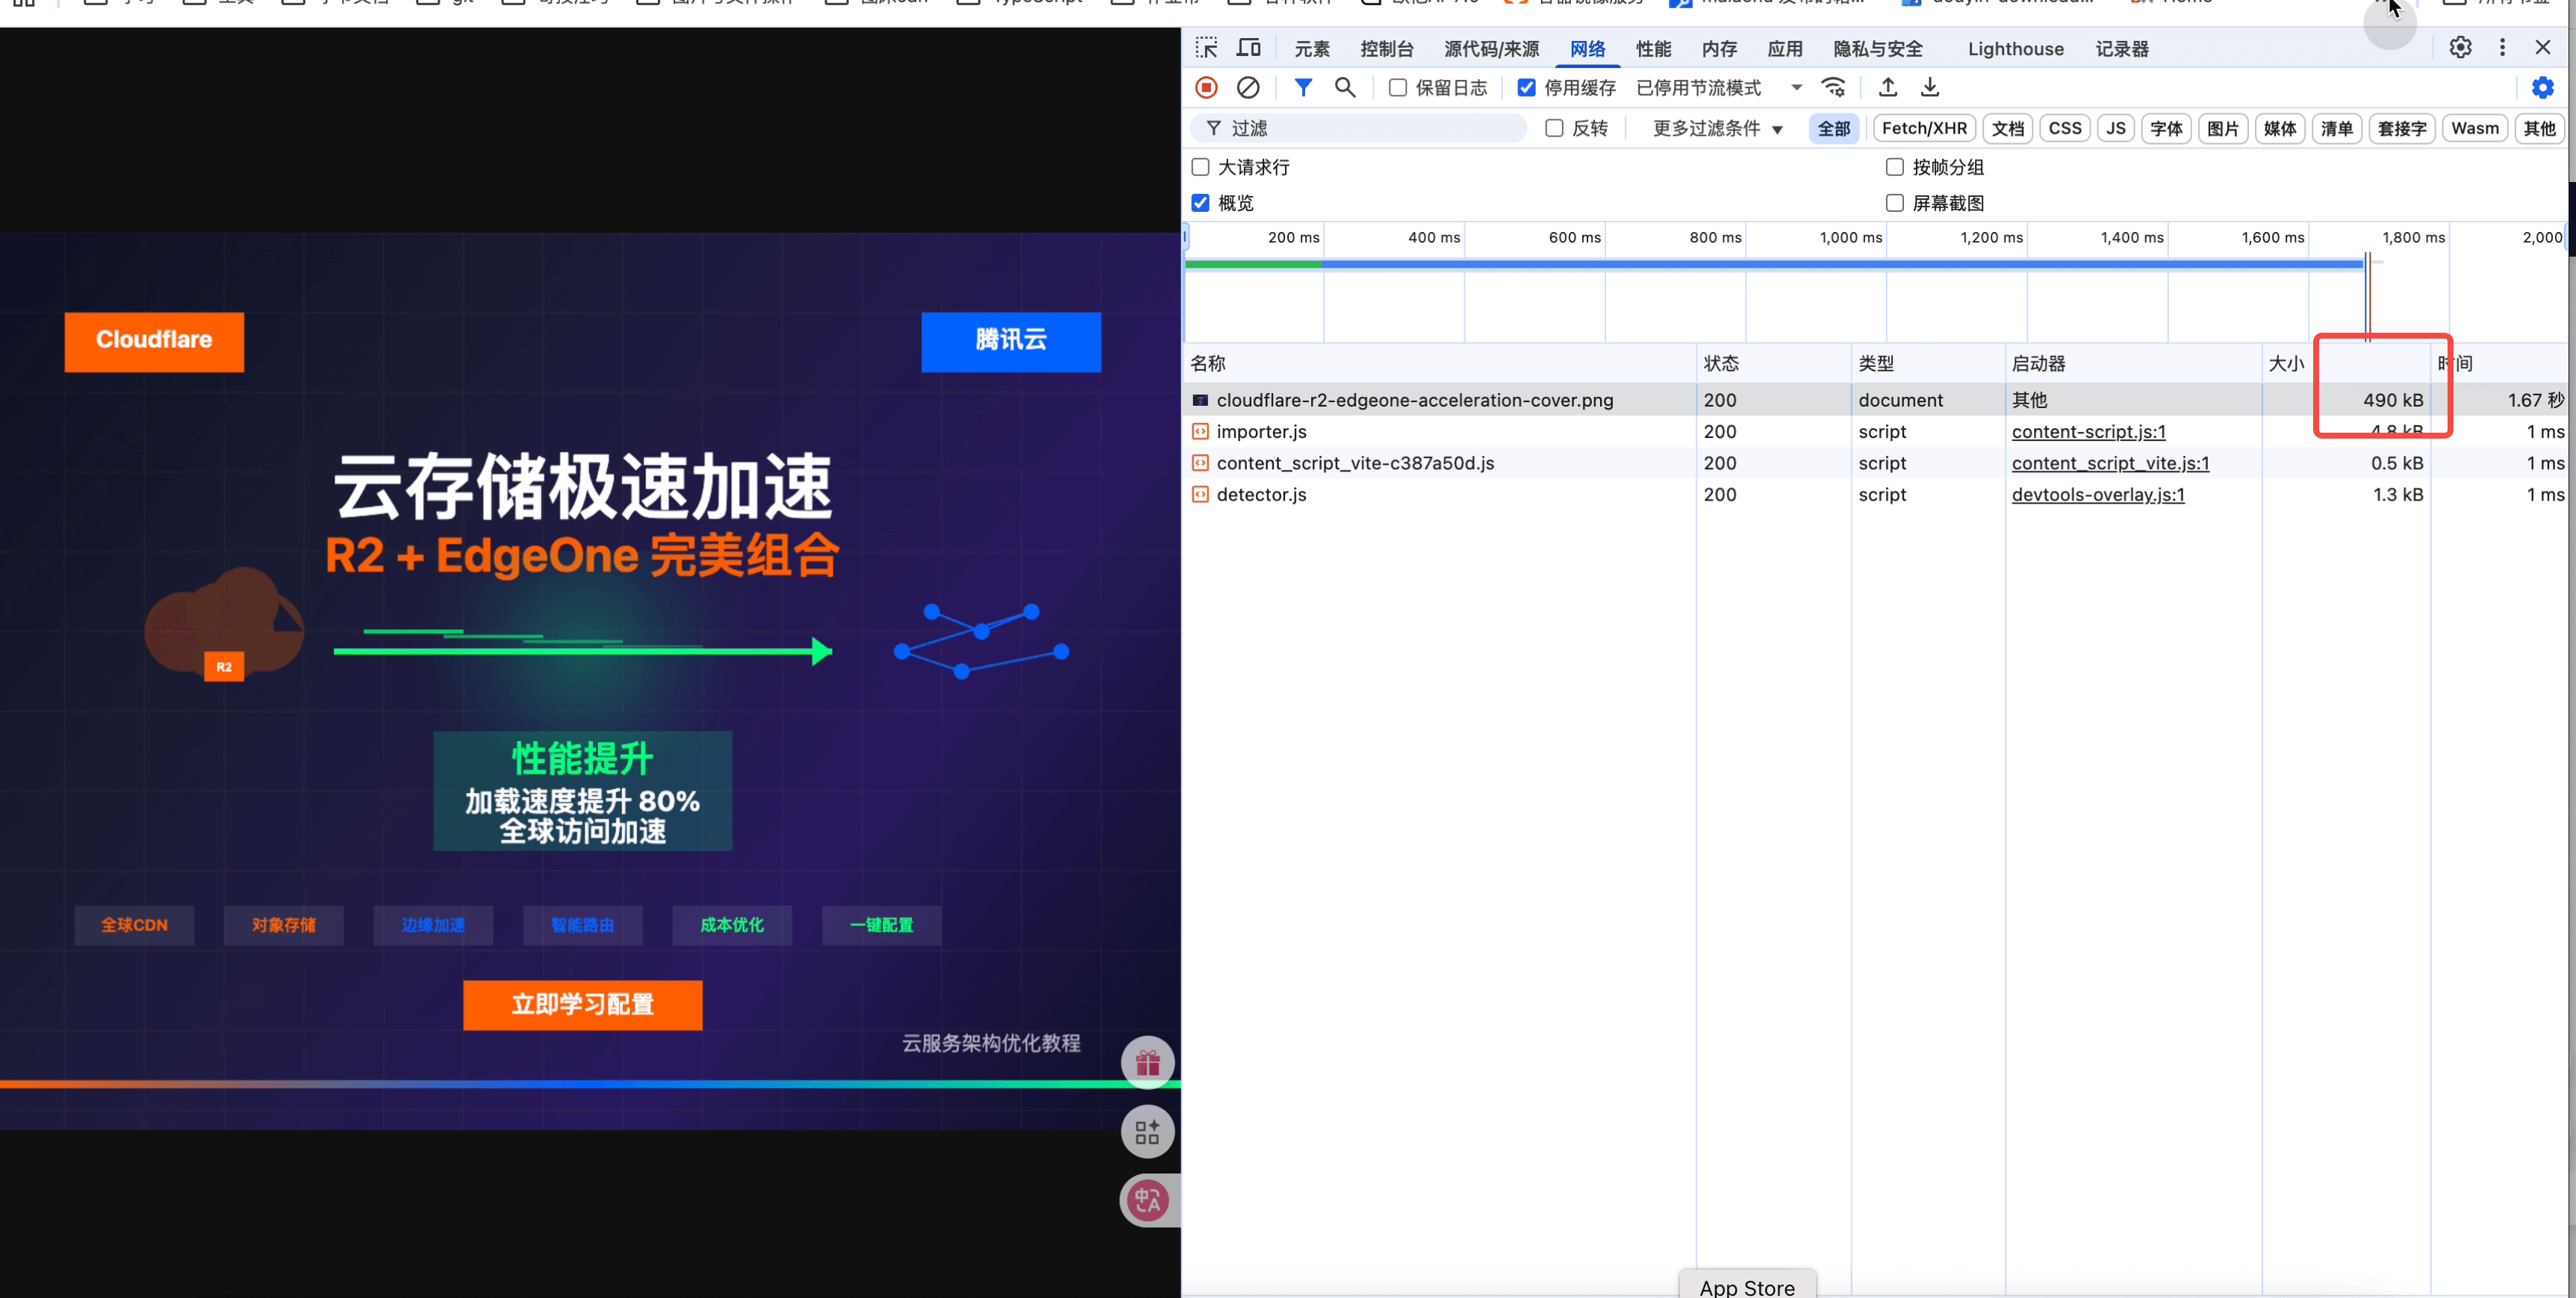Uncheck the overview checkbox
The image size is (2576, 1298).
pyautogui.click(x=1201, y=203)
